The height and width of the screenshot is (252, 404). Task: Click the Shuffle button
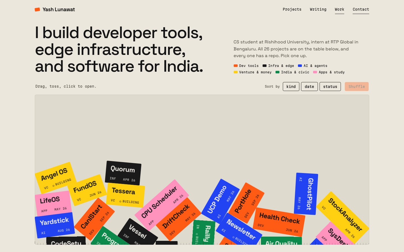(x=357, y=87)
